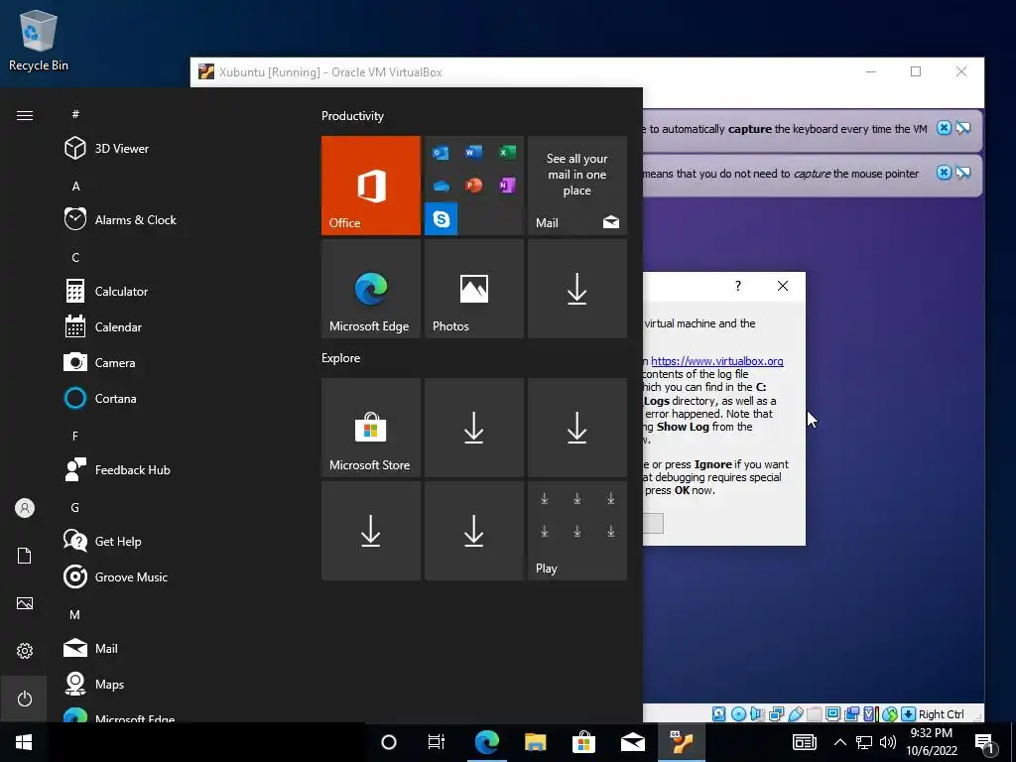
Task: Click VirtualBox USB status icon
Action: (795, 714)
